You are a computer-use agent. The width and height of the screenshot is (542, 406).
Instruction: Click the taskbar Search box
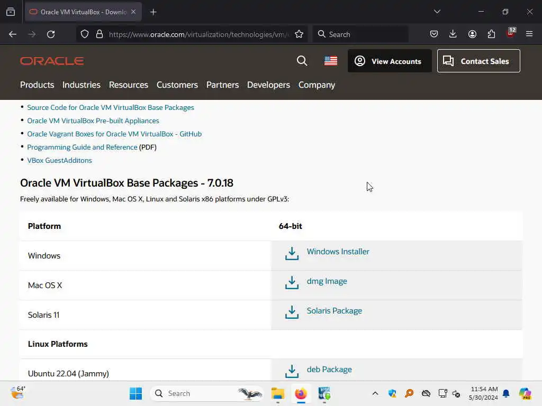click(x=207, y=393)
